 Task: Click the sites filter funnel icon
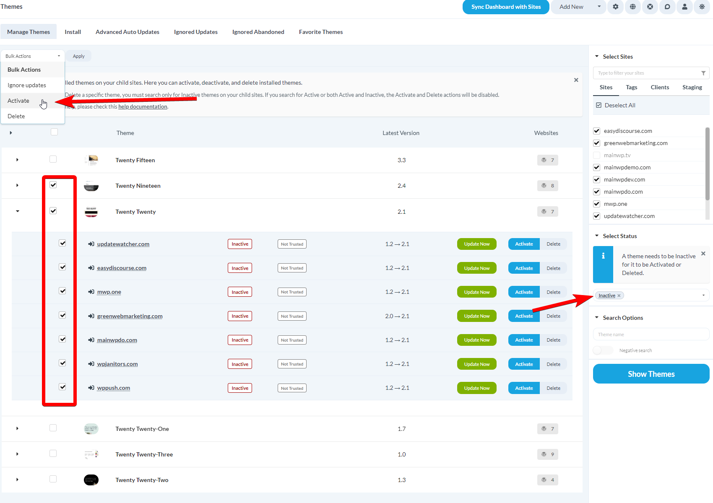704,73
